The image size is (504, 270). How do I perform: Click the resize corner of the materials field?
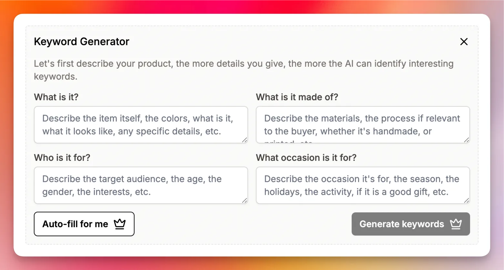tap(467, 140)
